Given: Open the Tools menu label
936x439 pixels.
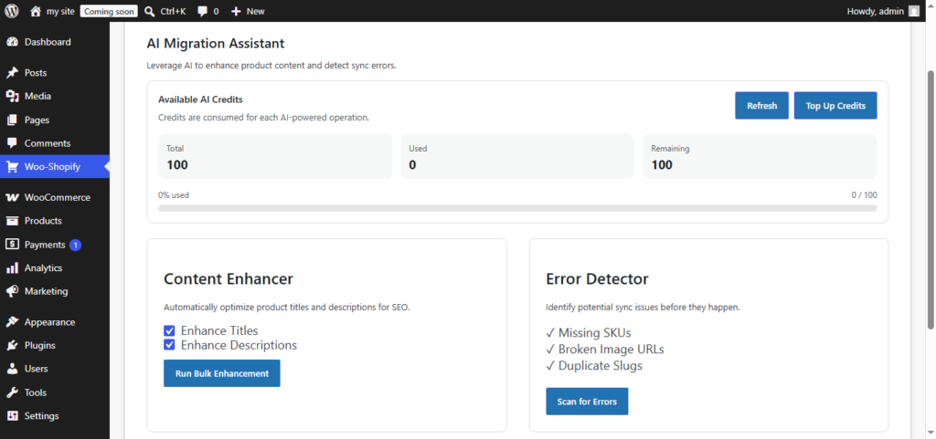Looking at the screenshot, I should point(36,393).
